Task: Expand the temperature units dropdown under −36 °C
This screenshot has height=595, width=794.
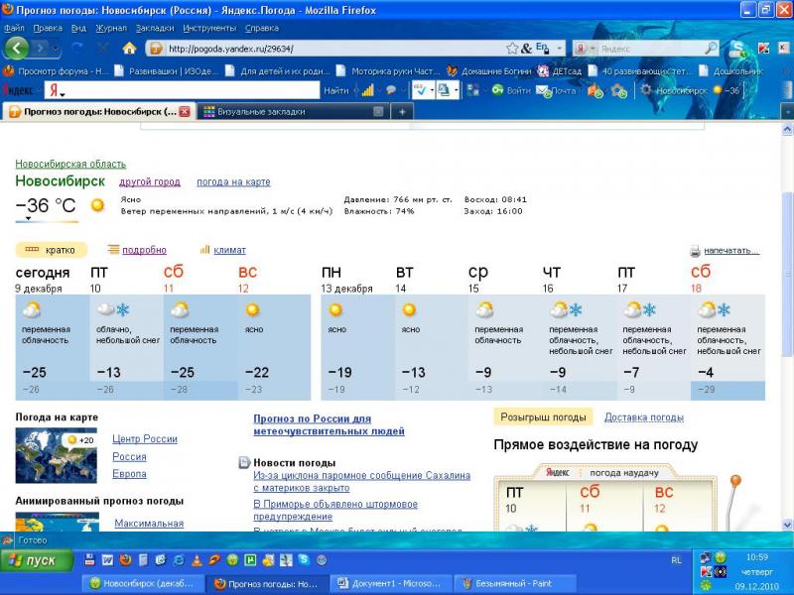Action: 29,219
